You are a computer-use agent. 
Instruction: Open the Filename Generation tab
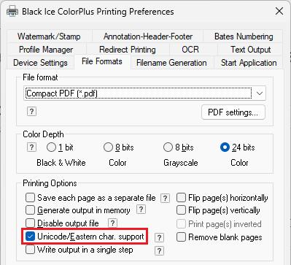pos(171,63)
